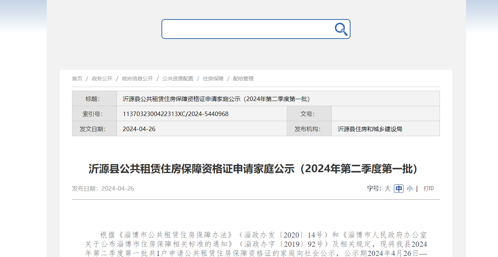The image size is (498, 257).
Task: Go to 首页 in the breadcrumb
Action: tap(77, 79)
